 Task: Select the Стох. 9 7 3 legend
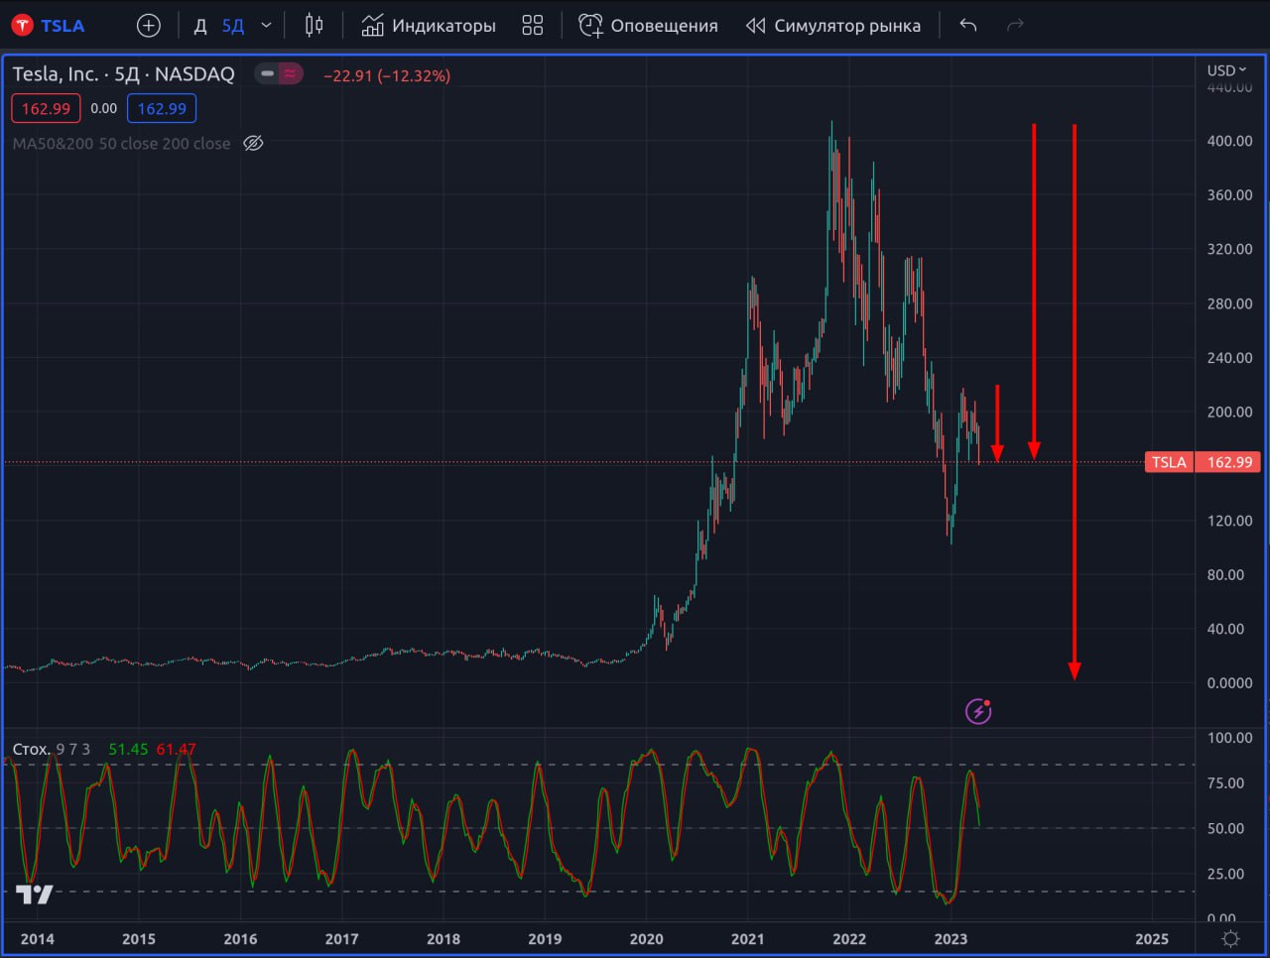(x=51, y=750)
